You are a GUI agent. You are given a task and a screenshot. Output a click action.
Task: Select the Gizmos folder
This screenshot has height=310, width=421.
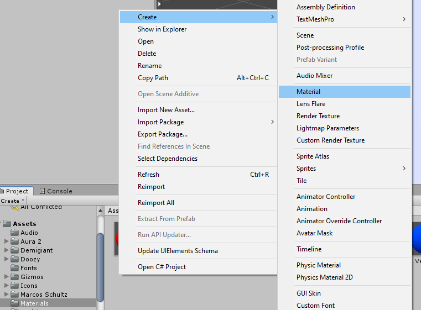click(32, 277)
